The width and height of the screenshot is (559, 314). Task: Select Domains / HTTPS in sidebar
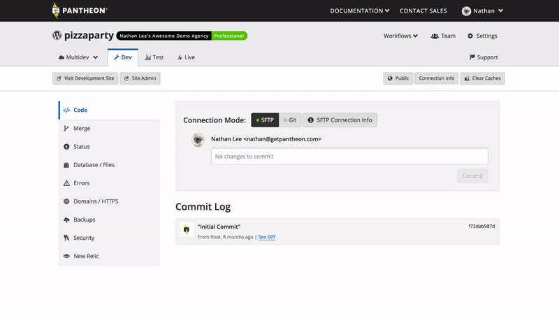pos(109,201)
